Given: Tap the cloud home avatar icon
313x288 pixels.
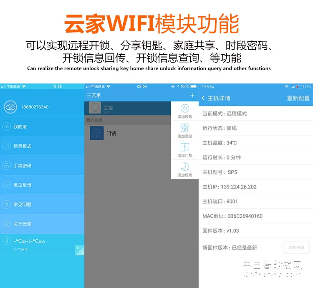Looking at the screenshot, I should (x=10, y=107).
